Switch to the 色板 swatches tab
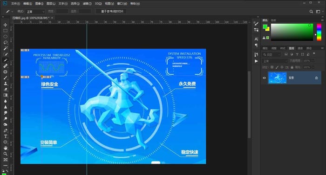 [273, 20]
